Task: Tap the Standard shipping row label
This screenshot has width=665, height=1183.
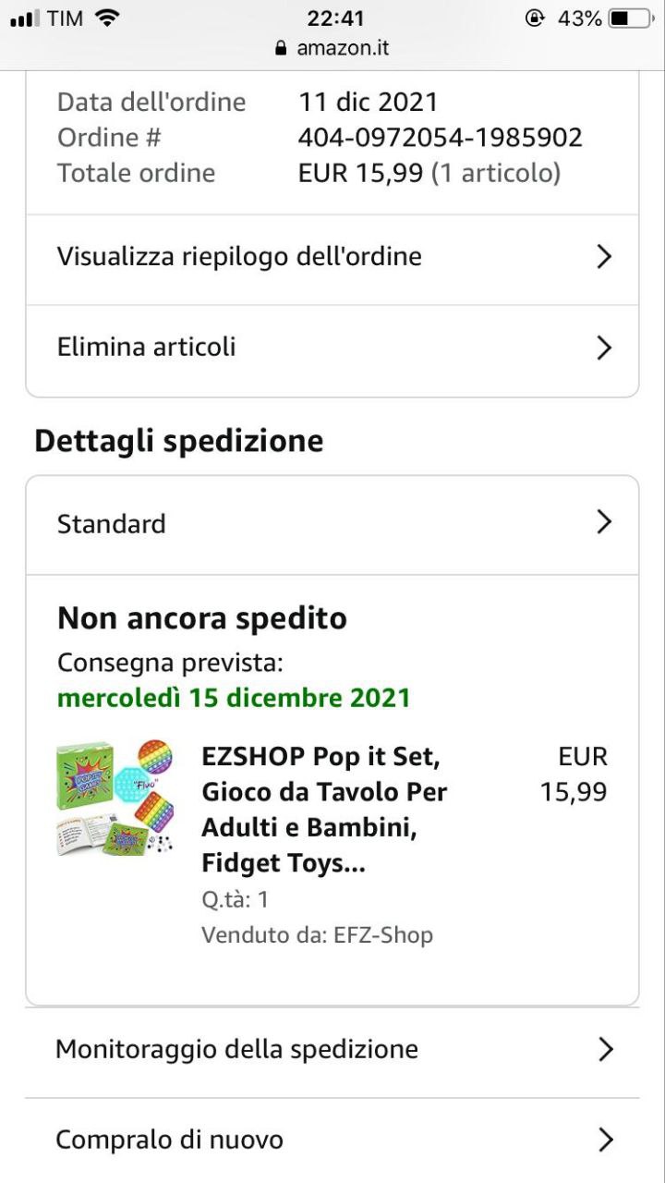Action: coord(112,524)
